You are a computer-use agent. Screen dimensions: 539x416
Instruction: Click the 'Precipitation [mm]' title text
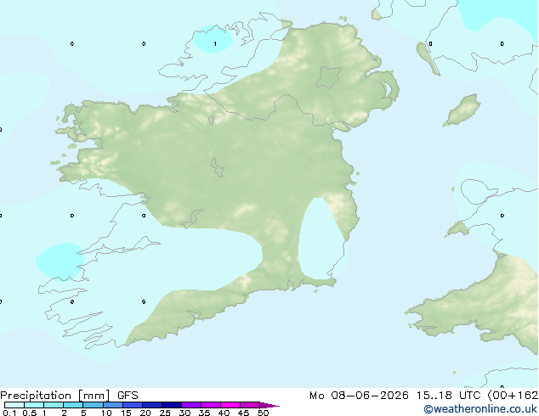coord(55,396)
